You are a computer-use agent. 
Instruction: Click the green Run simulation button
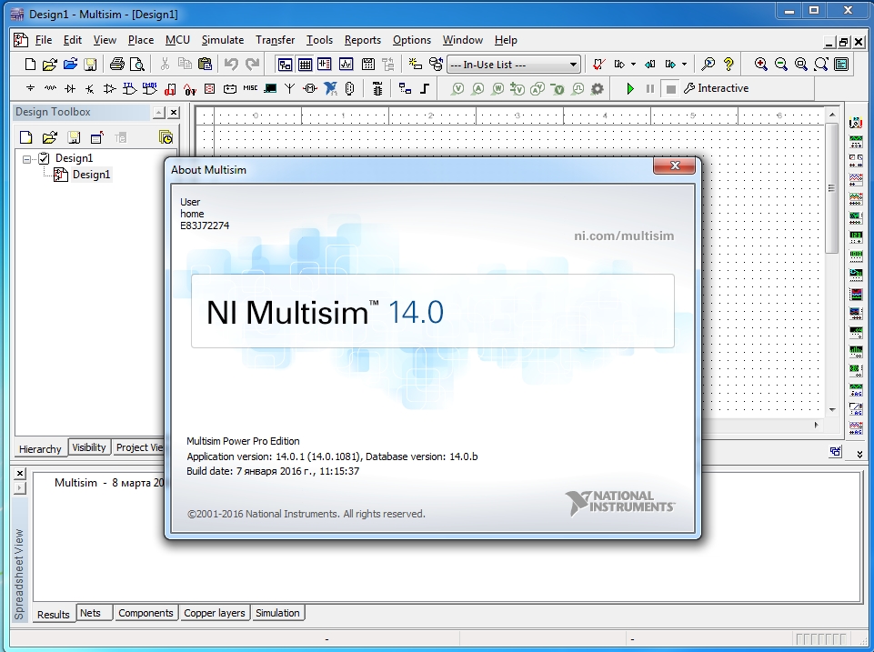[630, 88]
